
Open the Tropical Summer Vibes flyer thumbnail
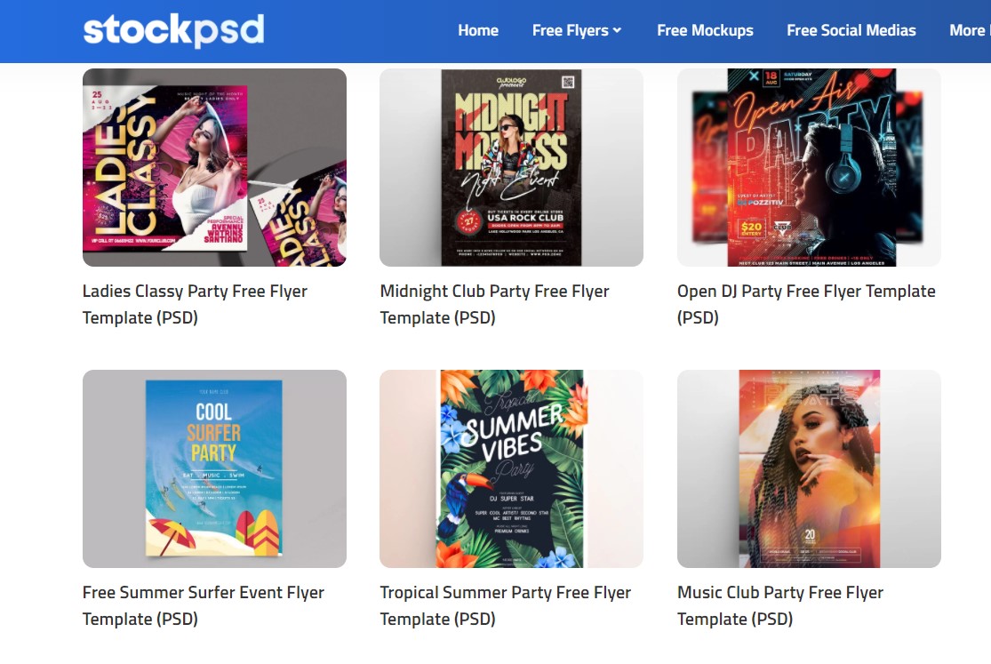(511, 468)
